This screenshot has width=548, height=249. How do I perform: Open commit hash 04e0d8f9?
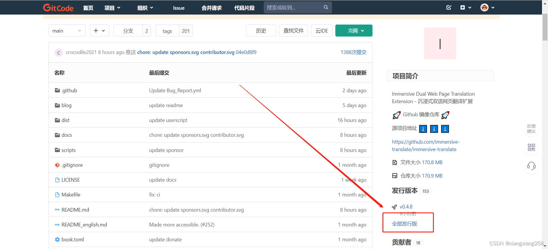click(x=246, y=52)
